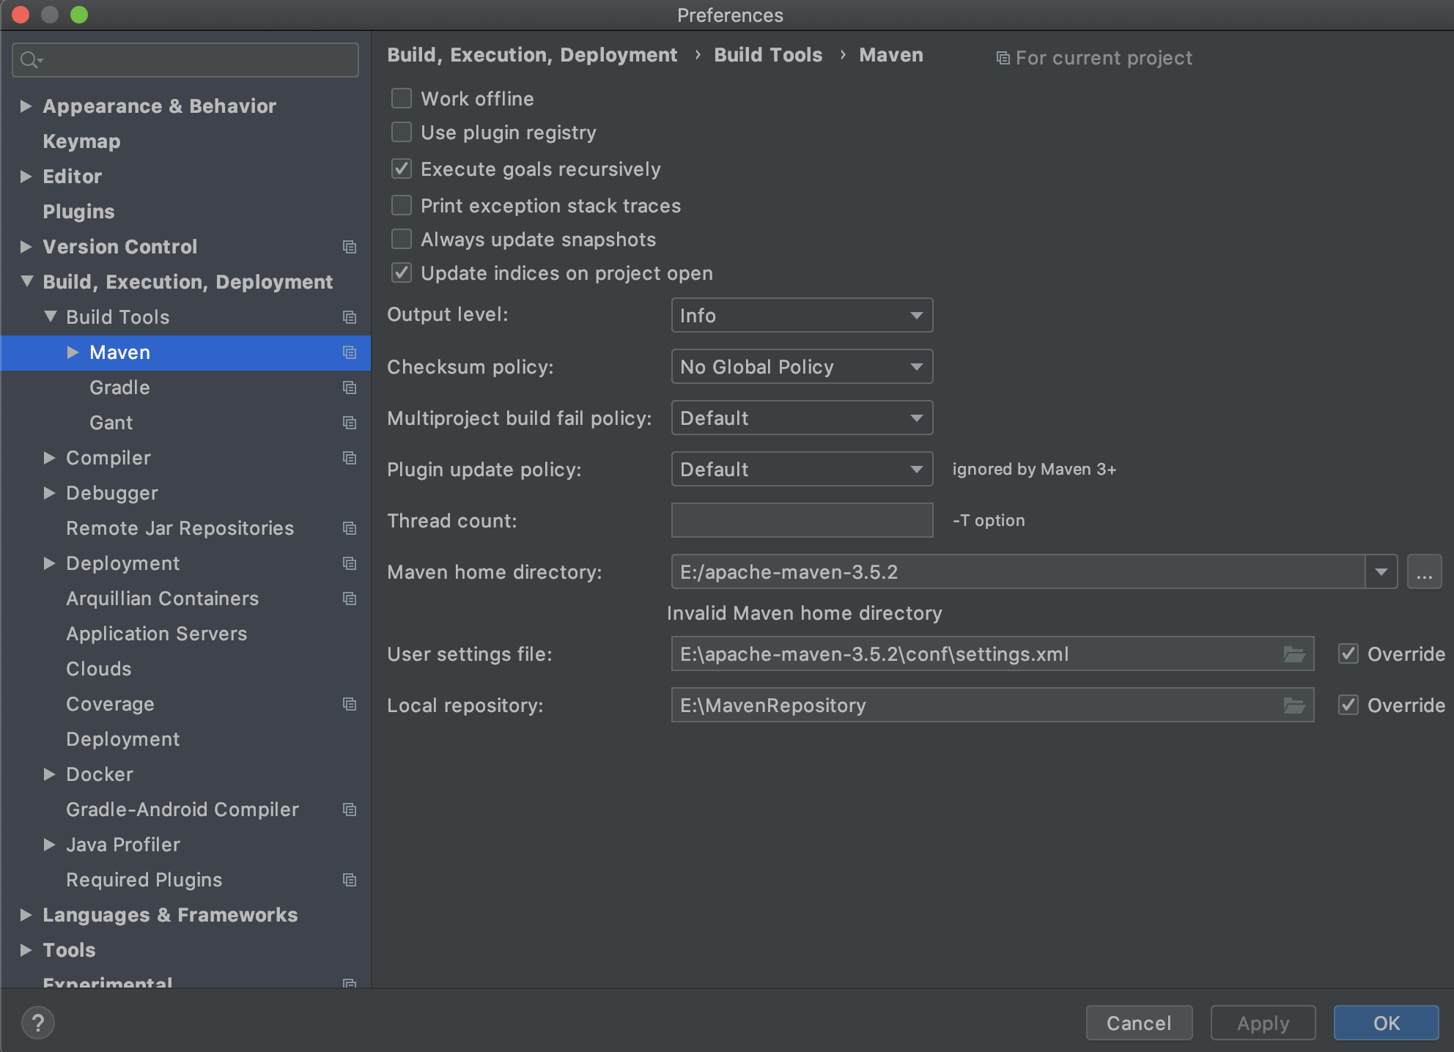Viewport: 1454px width, 1052px height.
Task: Click the help question mark icon
Action: coord(37,1023)
